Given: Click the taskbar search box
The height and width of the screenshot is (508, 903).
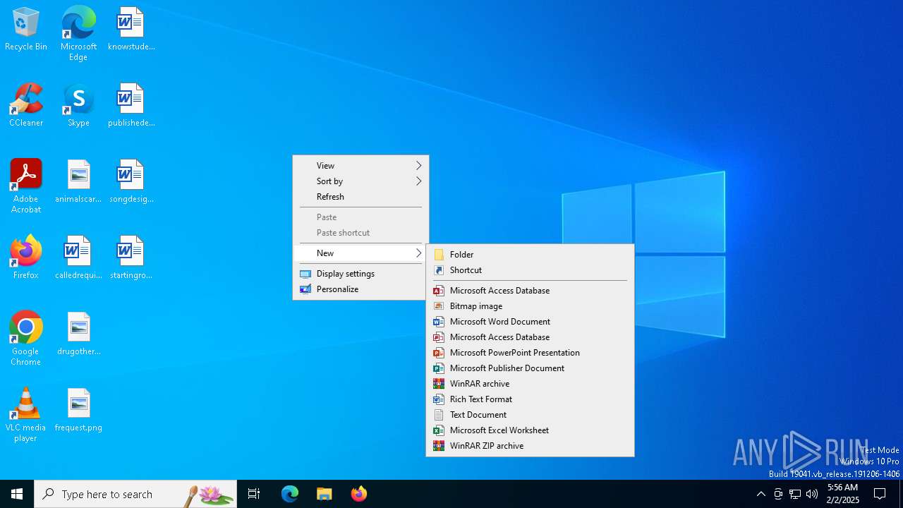Looking at the screenshot, I should coord(135,494).
